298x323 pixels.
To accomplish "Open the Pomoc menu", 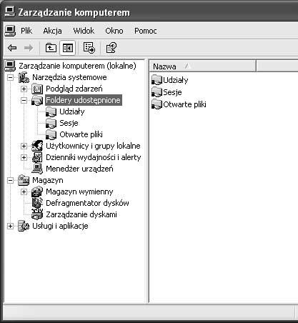I will point(146,31).
